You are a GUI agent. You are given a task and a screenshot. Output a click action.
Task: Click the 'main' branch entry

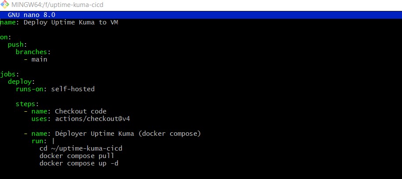39,59
